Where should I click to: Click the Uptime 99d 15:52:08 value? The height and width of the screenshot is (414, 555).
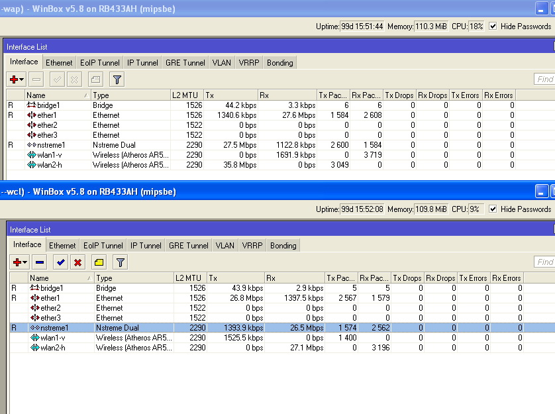click(x=362, y=209)
